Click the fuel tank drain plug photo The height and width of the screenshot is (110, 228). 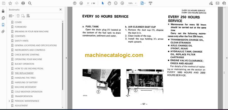101,83
